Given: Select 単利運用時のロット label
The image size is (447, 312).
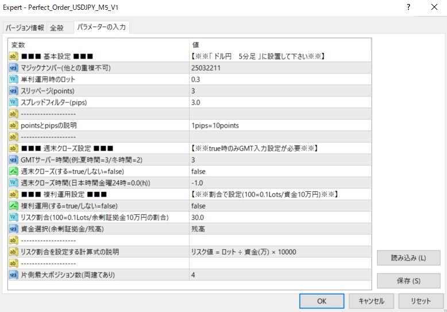Looking at the screenshot, I should click(x=48, y=79).
